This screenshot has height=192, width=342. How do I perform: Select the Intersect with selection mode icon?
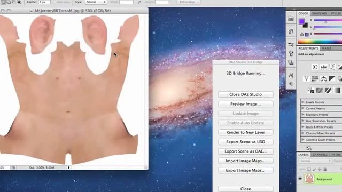click(x=19, y=2)
